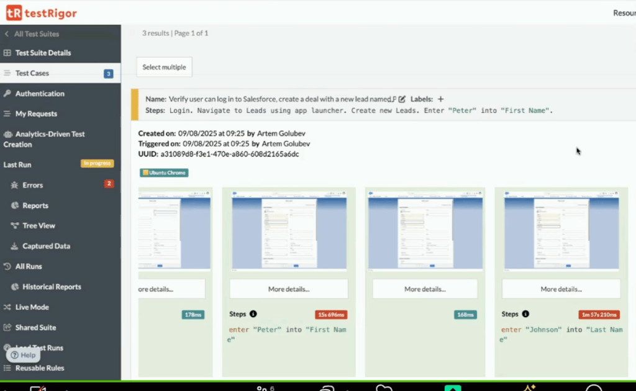The width and height of the screenshot is (636, 391).
Task: Click the Steps info icon beside 15s 696ms
Action: coord(253,314)
